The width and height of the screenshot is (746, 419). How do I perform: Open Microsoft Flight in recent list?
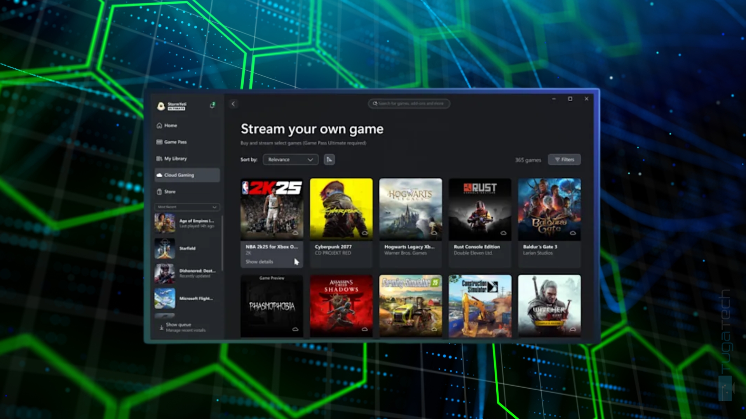click(187, 298)
